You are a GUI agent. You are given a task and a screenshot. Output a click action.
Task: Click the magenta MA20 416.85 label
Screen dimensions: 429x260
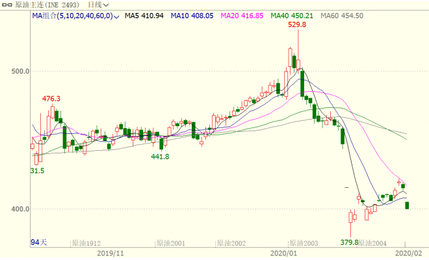(242, 16)
